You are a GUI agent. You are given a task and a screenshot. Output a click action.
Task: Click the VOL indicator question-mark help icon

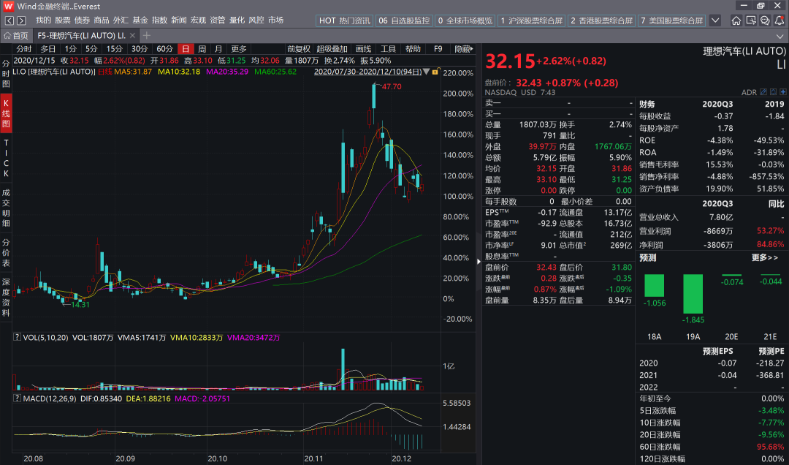tap(16, 338)
